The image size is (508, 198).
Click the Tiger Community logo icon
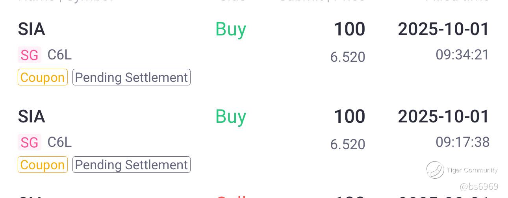pyautogui.click(x=435, y=170)
